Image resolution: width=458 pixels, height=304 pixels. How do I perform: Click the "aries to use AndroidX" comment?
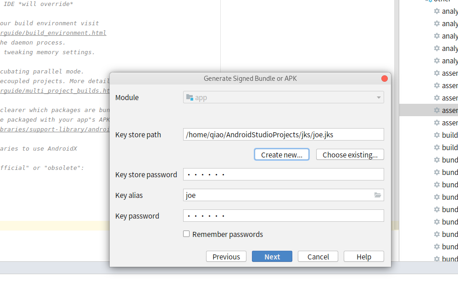click(x=39, y=148)
